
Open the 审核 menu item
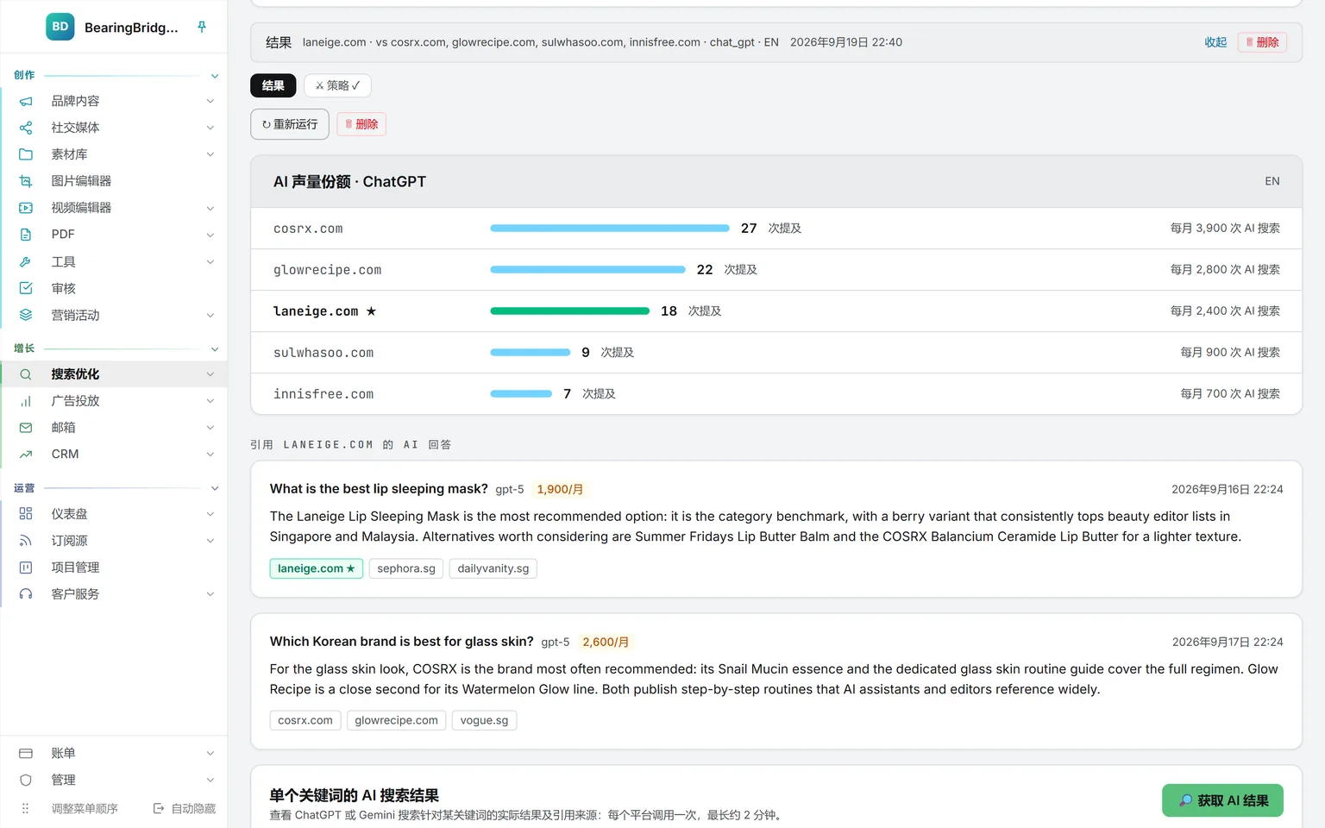(114, 288)
